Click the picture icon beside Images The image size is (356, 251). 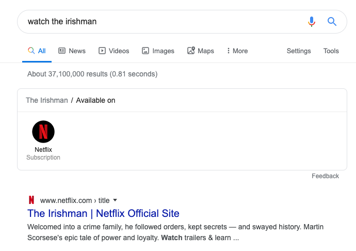click(x=145, y=51)
